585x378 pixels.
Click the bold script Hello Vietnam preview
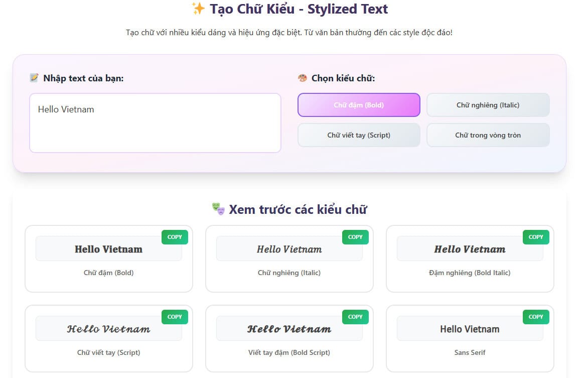click(x=289, y=329)
